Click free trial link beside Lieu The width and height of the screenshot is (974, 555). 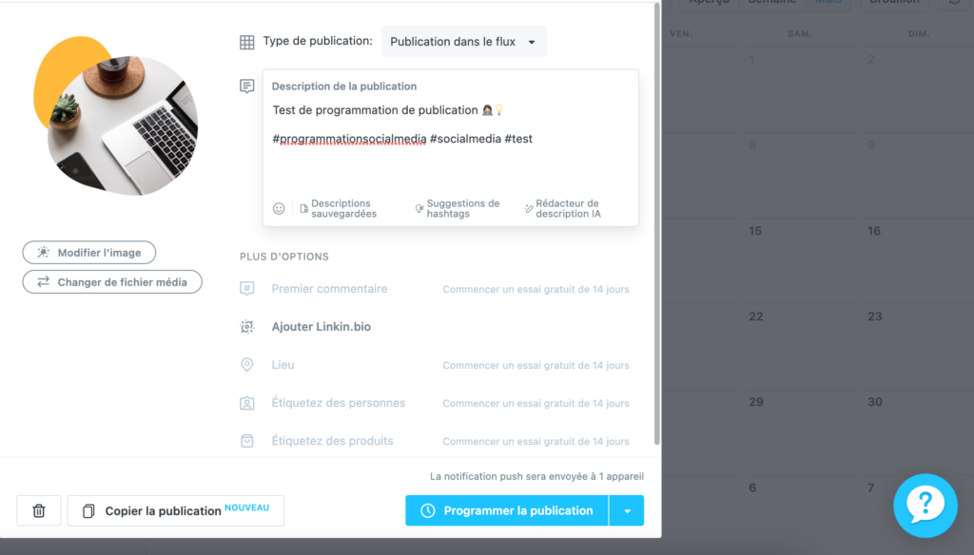click(536, 365)
